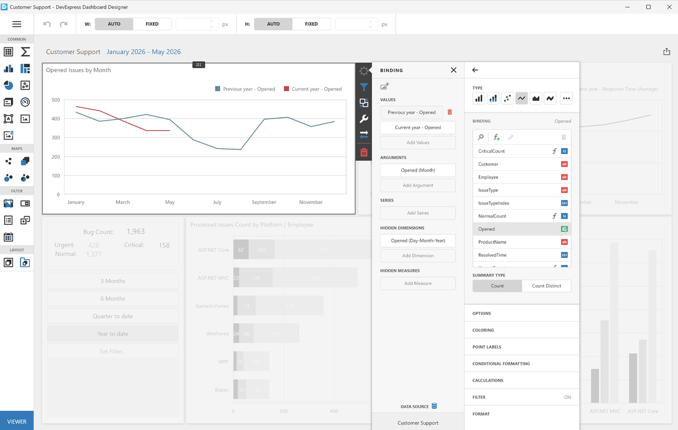Search the data field list

click(481, 137)
